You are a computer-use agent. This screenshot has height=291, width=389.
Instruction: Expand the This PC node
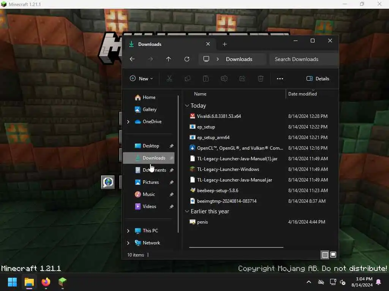coord(128,231)
